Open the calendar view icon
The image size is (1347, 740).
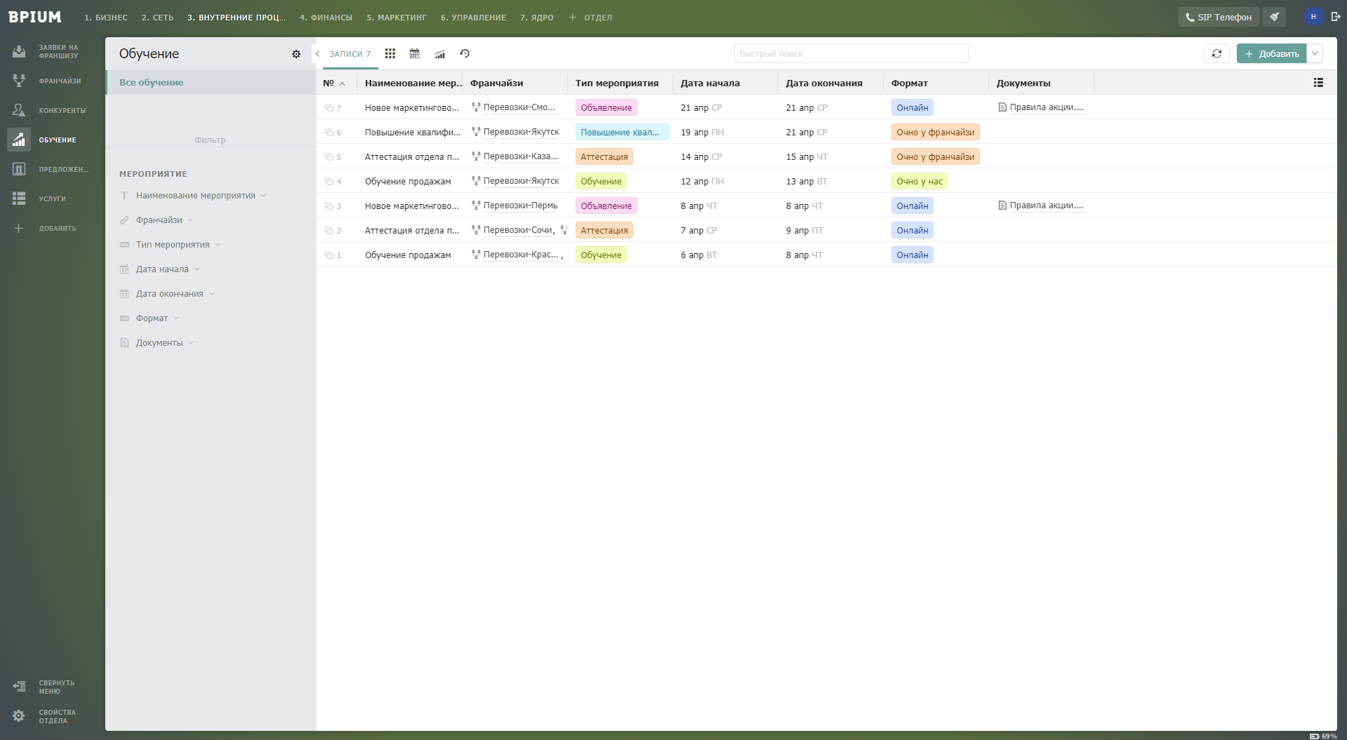(414, 54)
